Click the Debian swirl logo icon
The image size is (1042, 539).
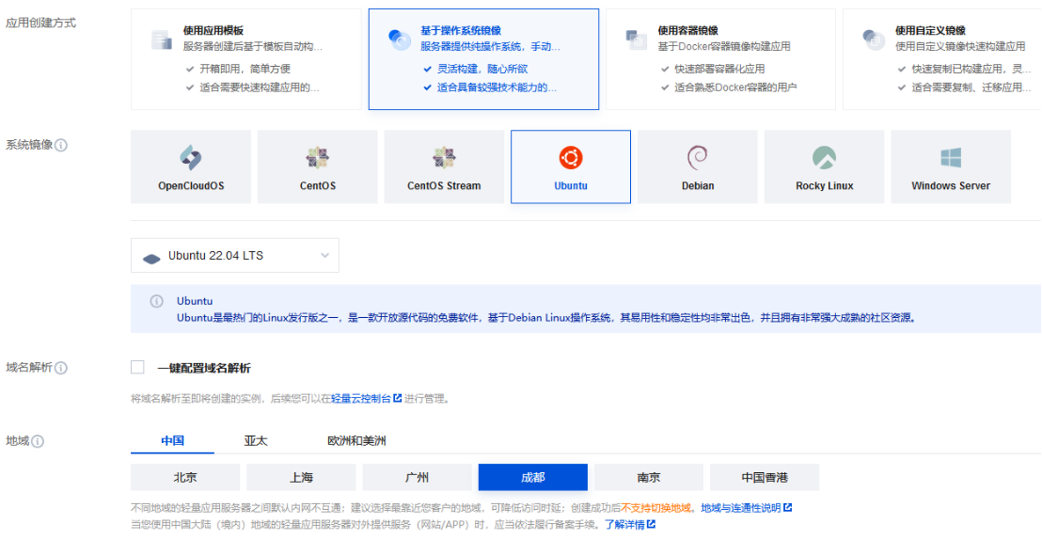698,157
